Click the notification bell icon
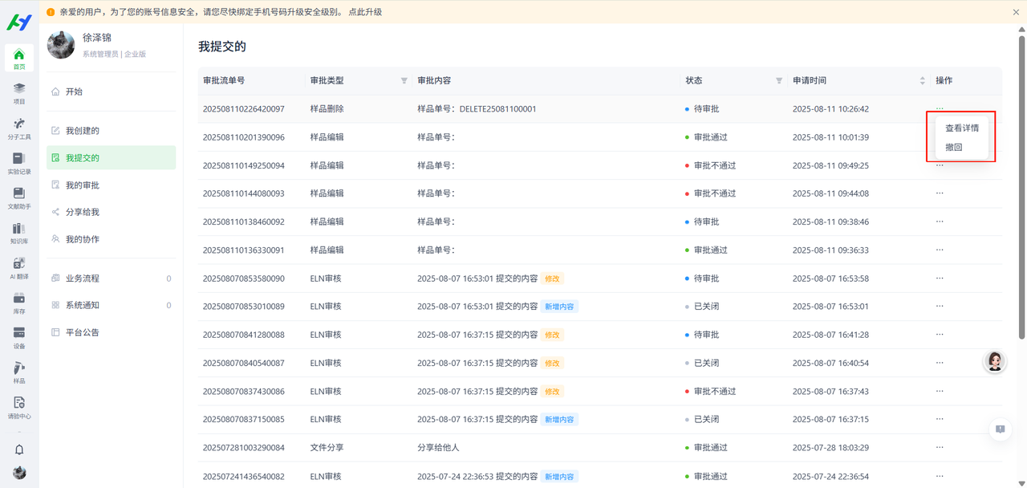This screenshot has height=488, width=1027. 19,449
